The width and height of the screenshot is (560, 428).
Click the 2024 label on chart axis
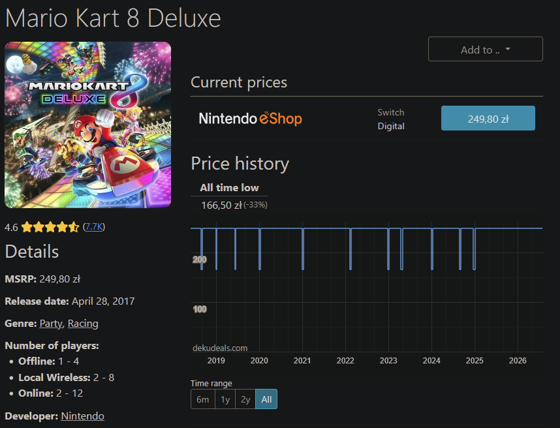click(431, 361)
